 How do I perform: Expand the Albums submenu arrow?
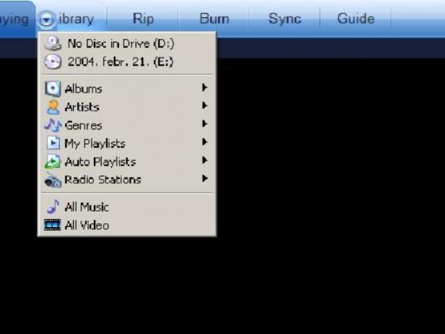point(205,87)
